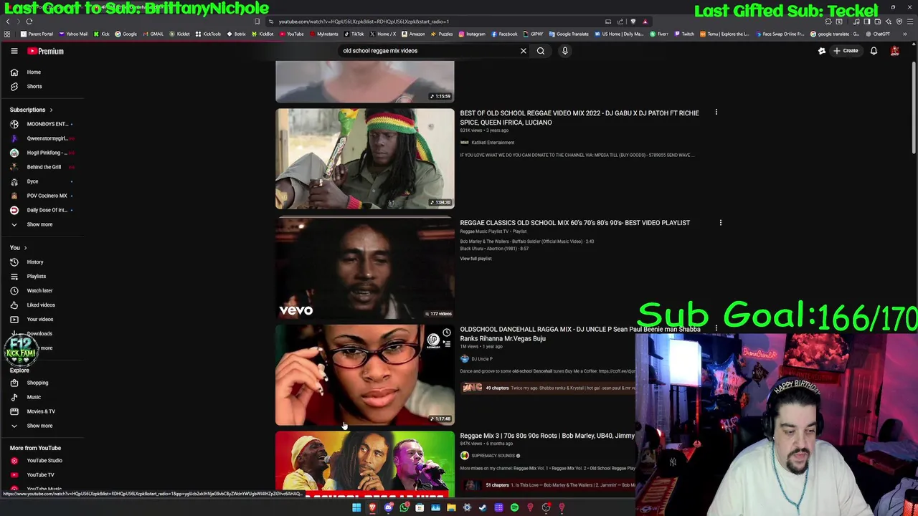Screen dimensions: 918x516
Task: Open the Oldschool Dancehall Ragga mix thumbnail
Action: [x=364, y=375]
